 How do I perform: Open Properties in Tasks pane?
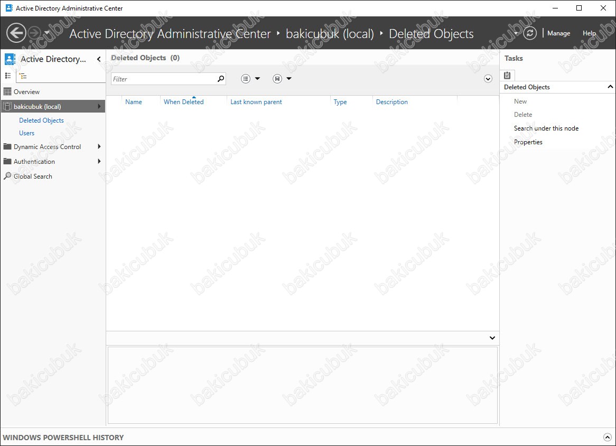(528, 142)
